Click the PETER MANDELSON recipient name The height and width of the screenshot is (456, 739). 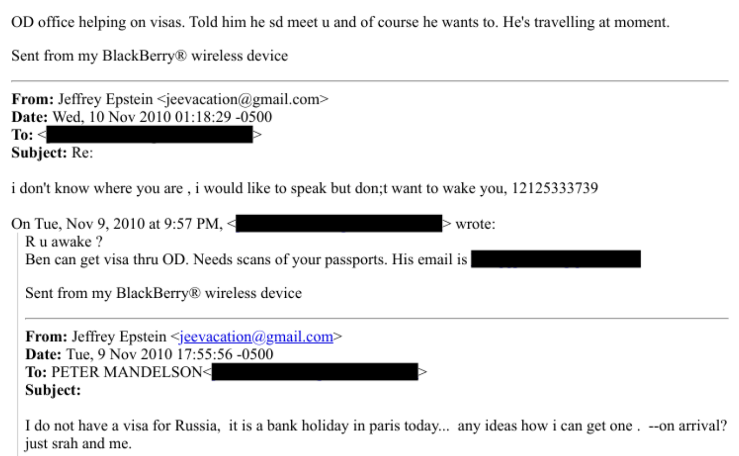[126, 372]
